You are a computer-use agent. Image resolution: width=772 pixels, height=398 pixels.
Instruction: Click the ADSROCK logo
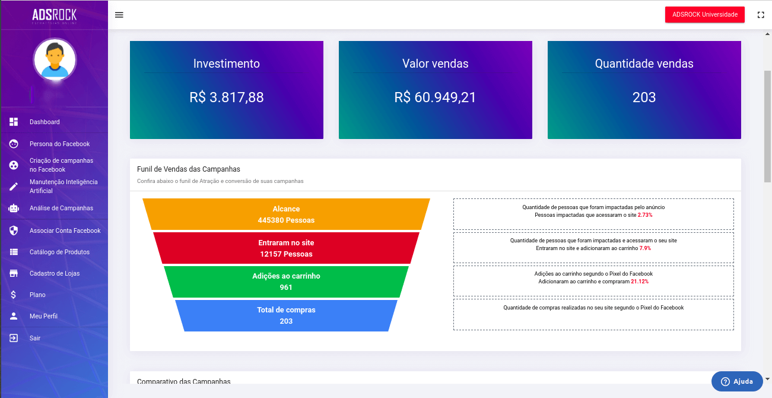54,16
